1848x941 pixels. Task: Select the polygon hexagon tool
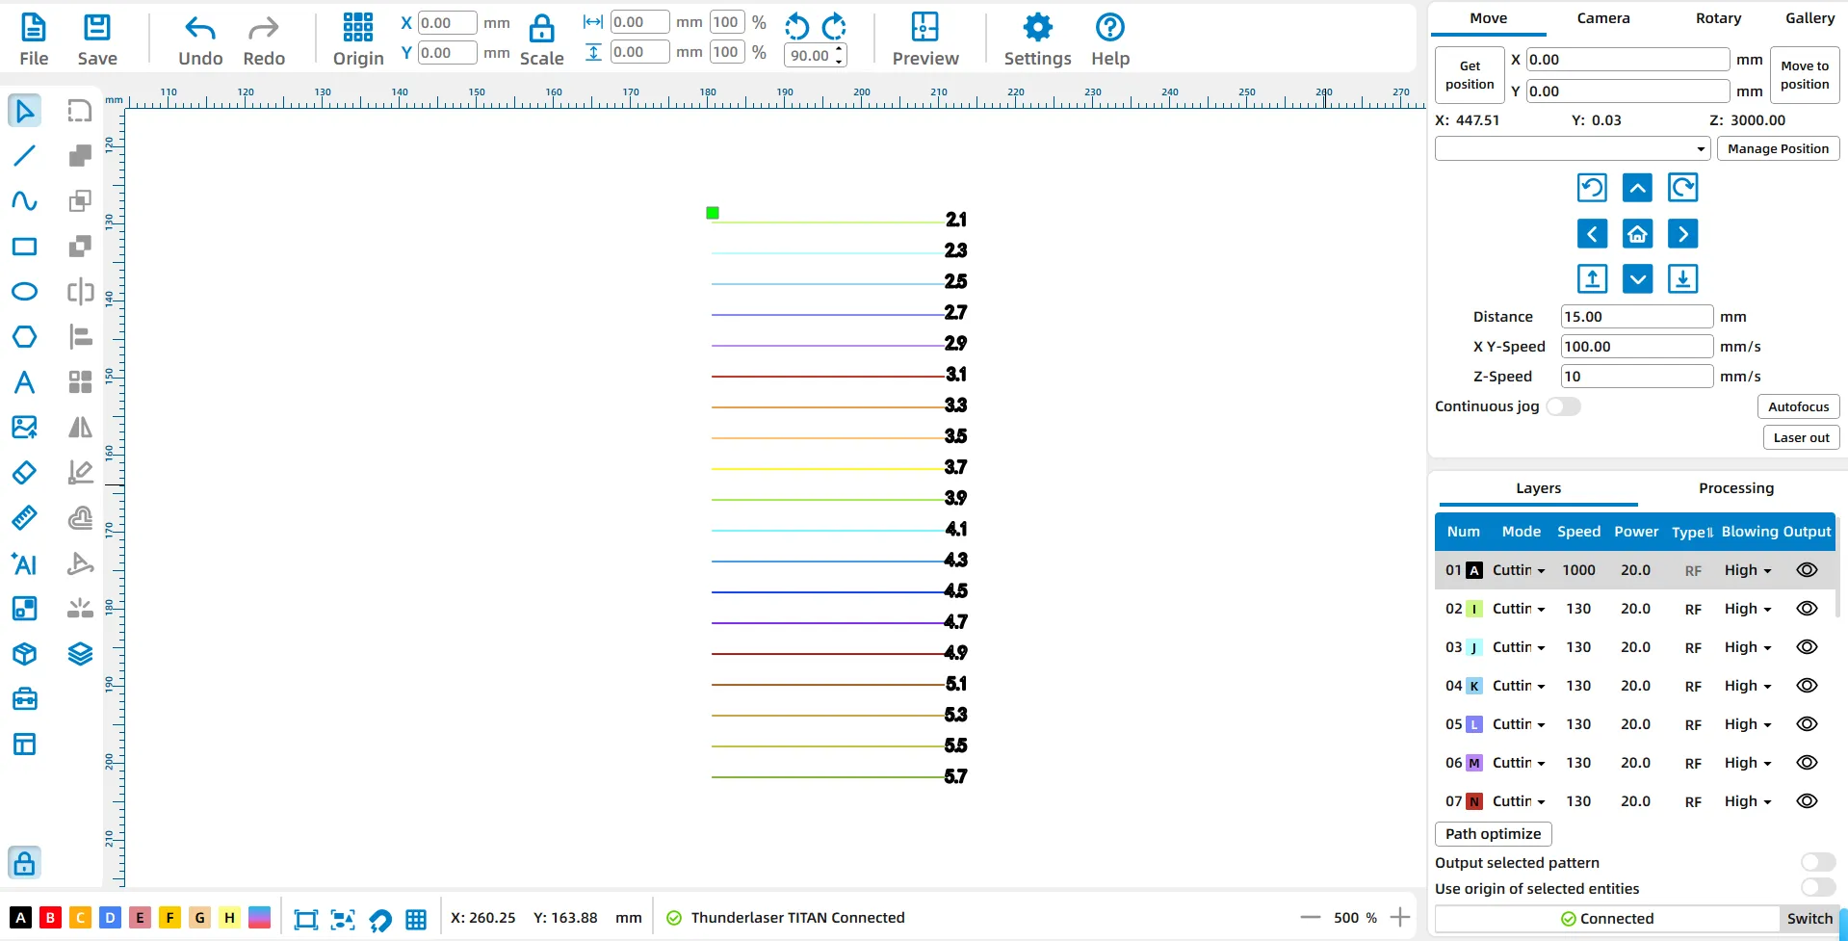coord(24,337)
